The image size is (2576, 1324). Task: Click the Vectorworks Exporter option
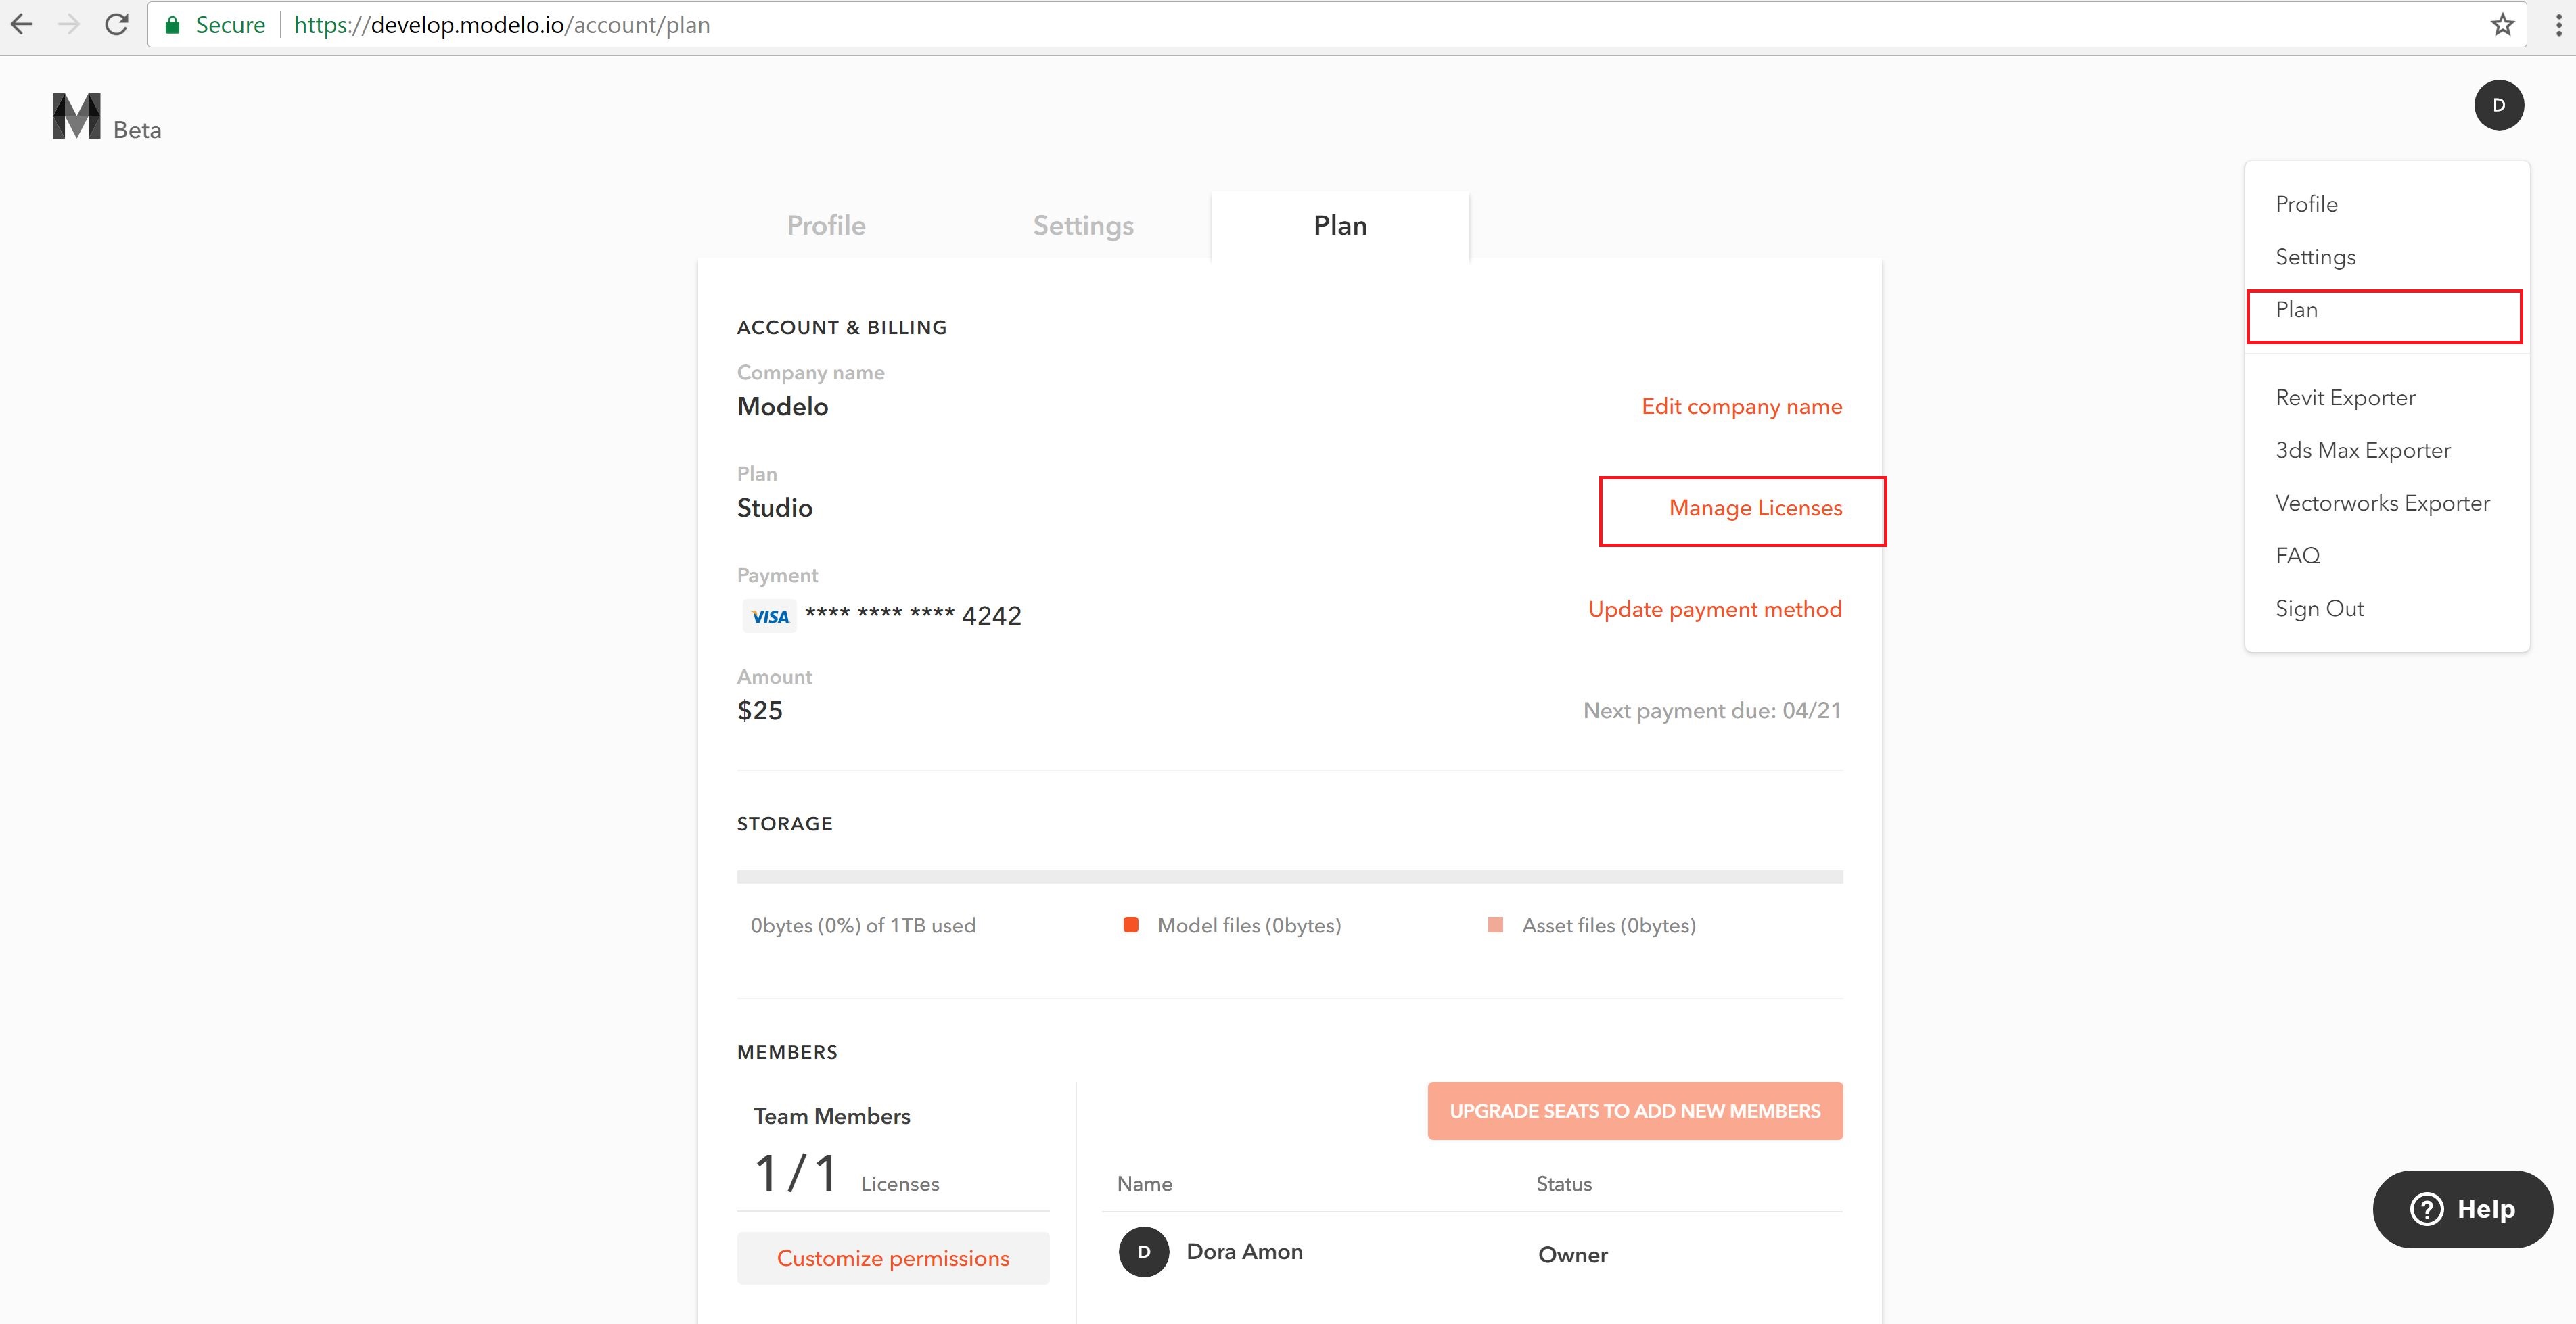pyautogui.click(x=2382, y=502)
